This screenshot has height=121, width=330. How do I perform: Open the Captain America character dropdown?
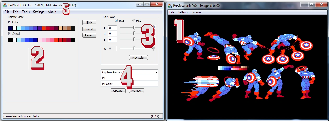[129, 72]
